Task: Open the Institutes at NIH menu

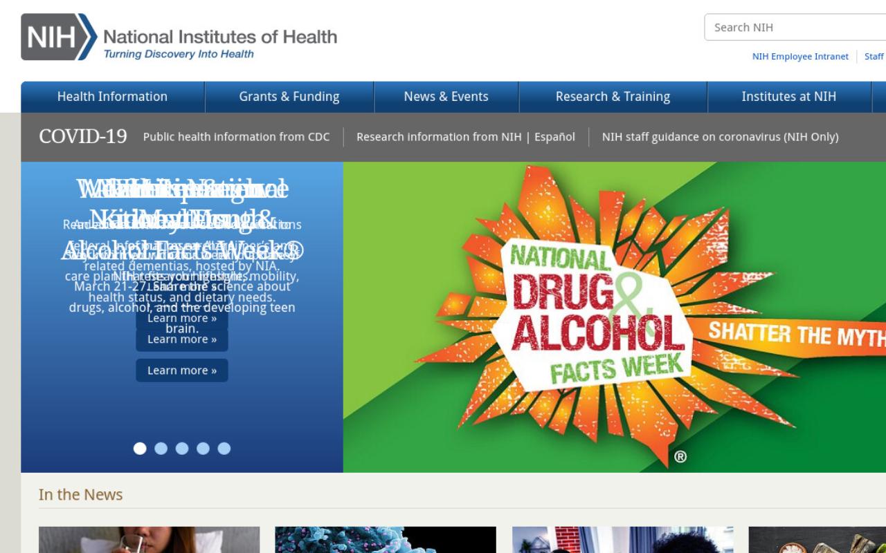Action: tap(789, 97)
